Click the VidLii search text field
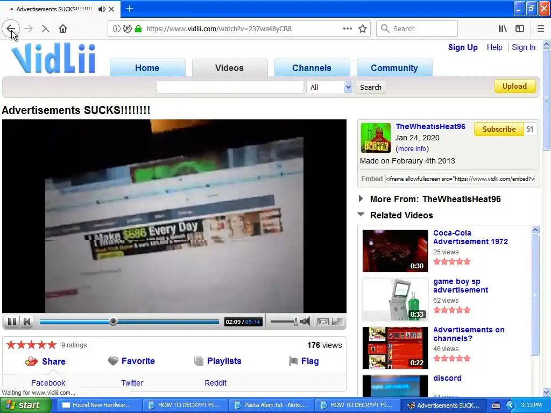Image resolution: width=551 pixels, height=413 pixels. pyautogui.click(x=230, y=87)
